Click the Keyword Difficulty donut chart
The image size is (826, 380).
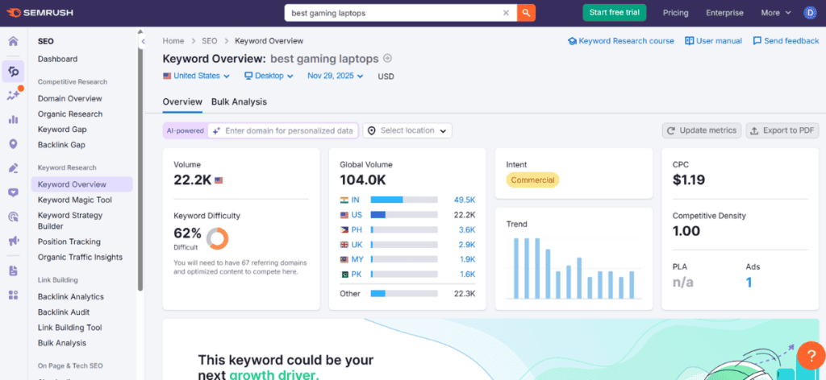click(x=217, y=238)
